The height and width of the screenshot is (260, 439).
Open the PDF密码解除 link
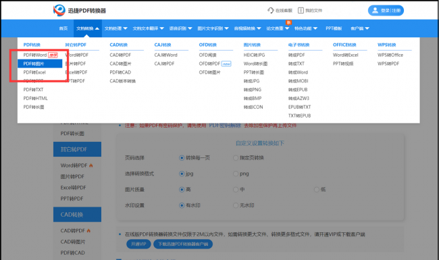[x=225, y=126]
